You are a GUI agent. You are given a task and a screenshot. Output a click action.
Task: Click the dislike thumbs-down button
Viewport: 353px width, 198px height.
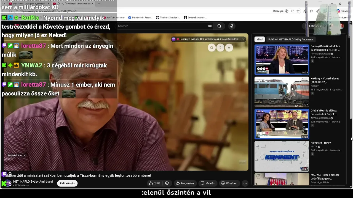click(167, 183)
